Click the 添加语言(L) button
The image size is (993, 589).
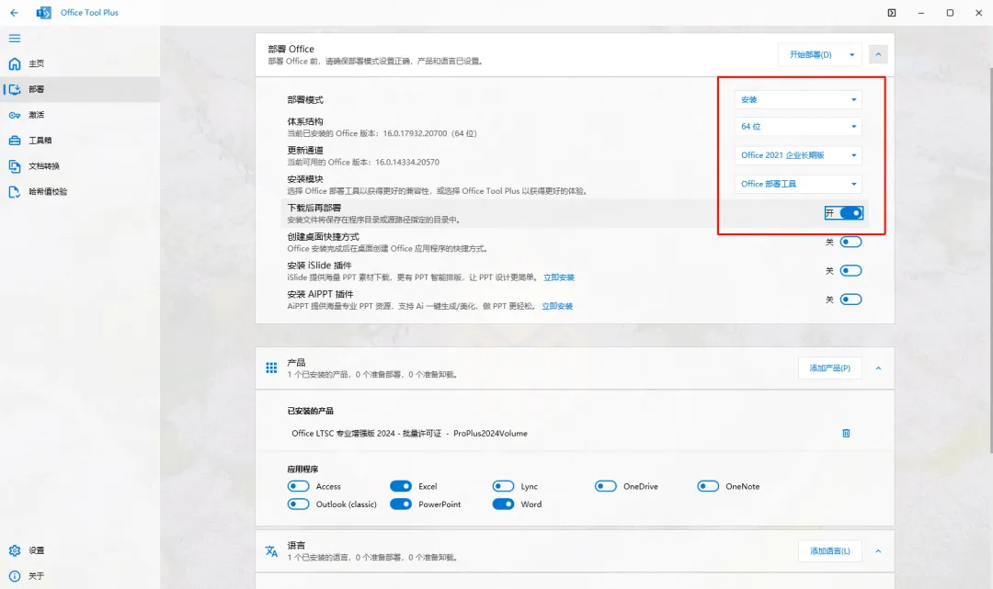click(x=829, y=551)
